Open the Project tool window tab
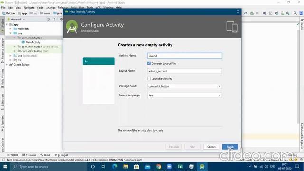The height and width of the screenshot is (171, 304). [2, 26]
